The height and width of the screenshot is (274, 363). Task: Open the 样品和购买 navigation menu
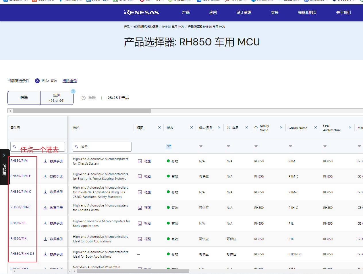[307, 12]
